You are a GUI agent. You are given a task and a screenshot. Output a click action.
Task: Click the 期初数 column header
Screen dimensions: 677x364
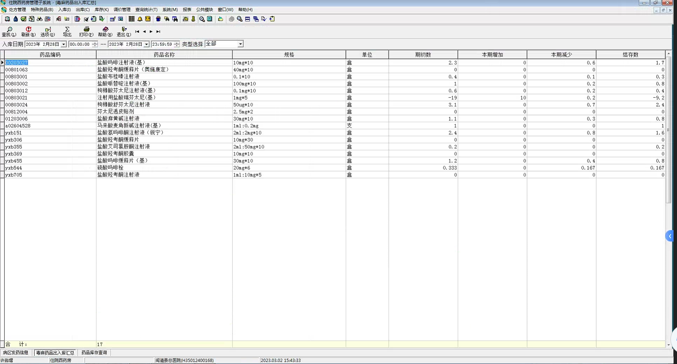pos(423,55)
